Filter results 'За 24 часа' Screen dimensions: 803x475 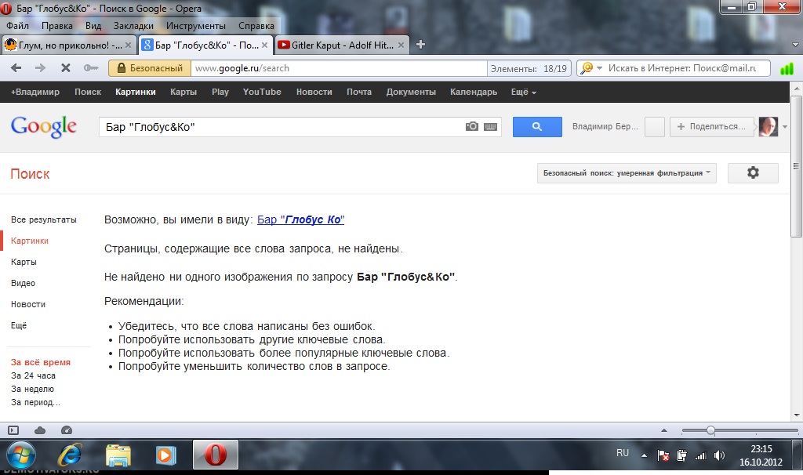(33, 375)
